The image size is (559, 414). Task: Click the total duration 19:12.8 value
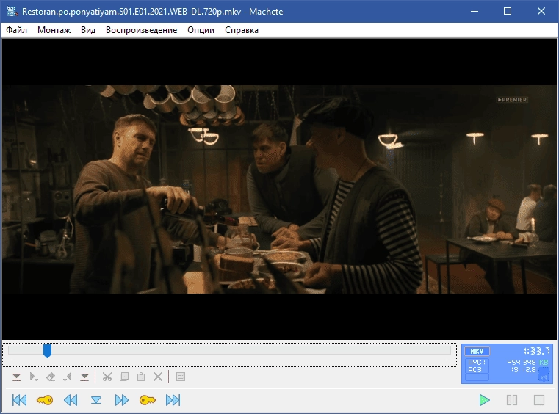click(523, 370)
